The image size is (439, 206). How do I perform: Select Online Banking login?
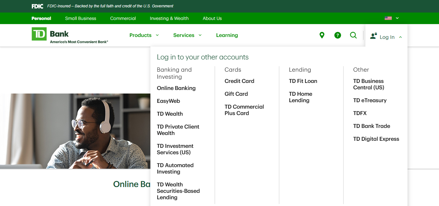176,88
